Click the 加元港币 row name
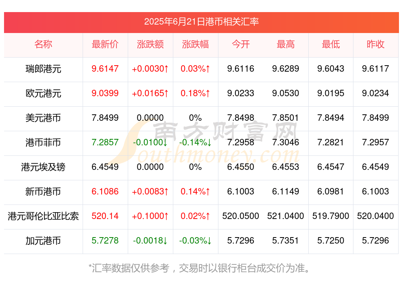This screenshot has height=281, width=403. 43,241
